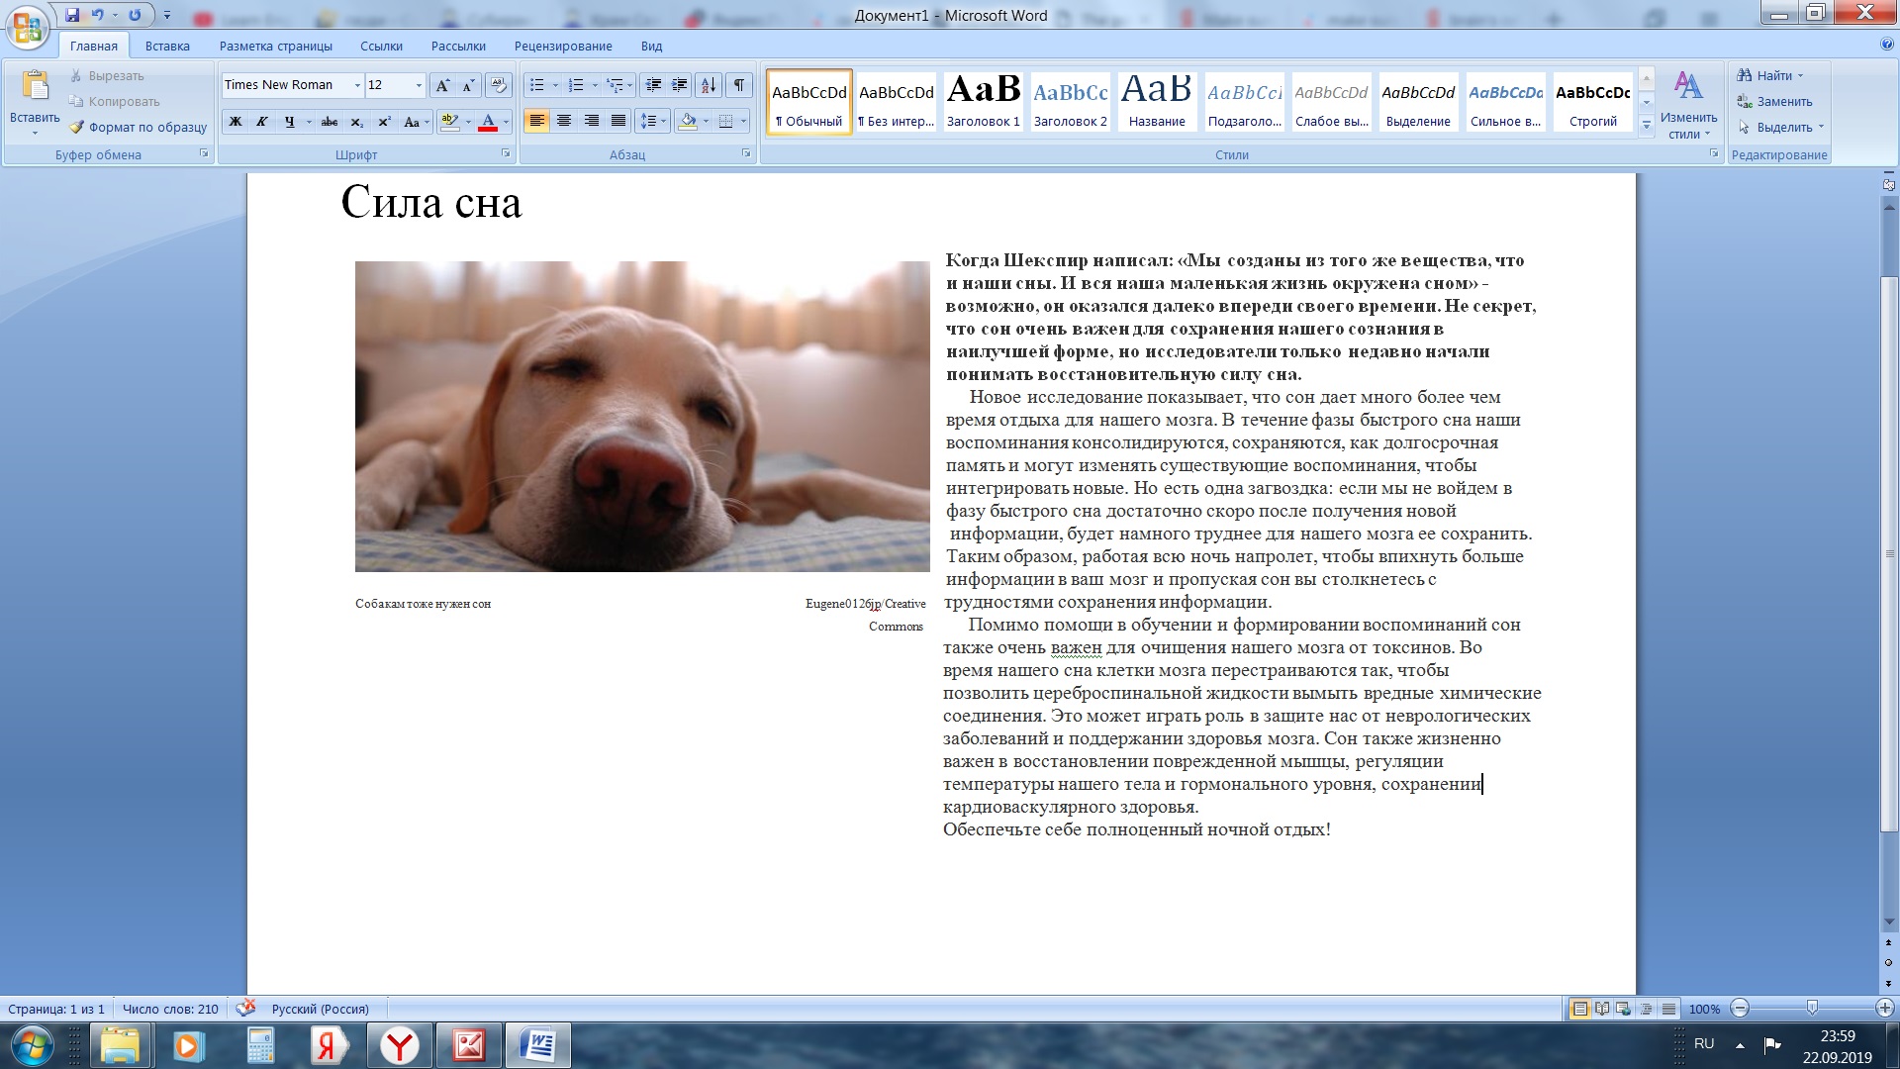Click the sleeping dog picture
Image resolution: width=1900 pixels, height=1069 pixels.
642,417
